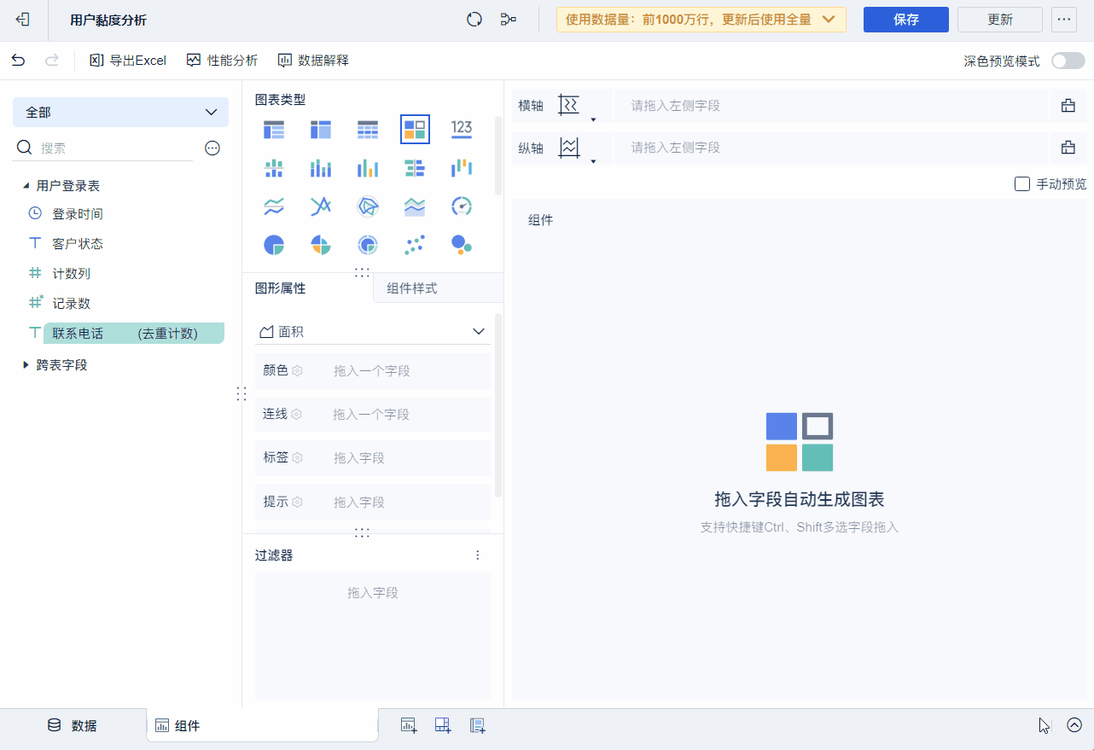This screenshot has height=750, width=1094.
Task: Select the cross table chart type
Action: point(321,130)
